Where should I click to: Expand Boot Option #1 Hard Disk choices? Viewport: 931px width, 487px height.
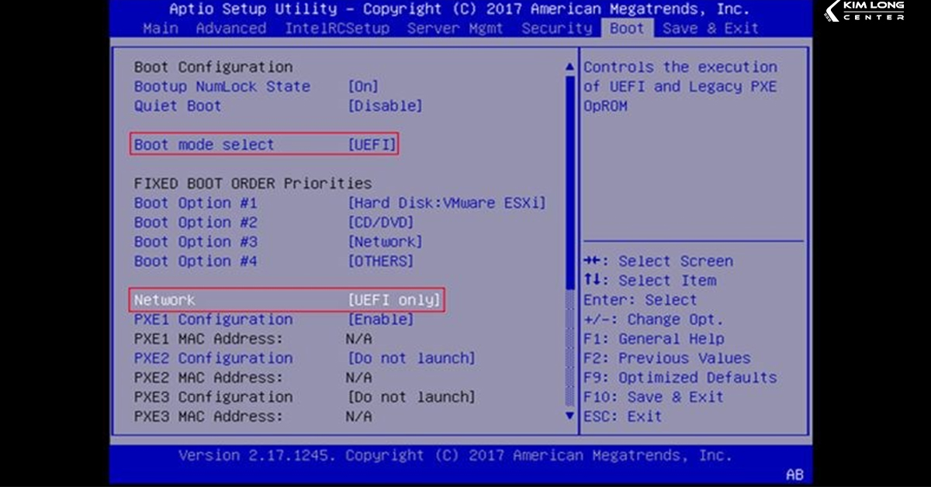coord(446,203)
